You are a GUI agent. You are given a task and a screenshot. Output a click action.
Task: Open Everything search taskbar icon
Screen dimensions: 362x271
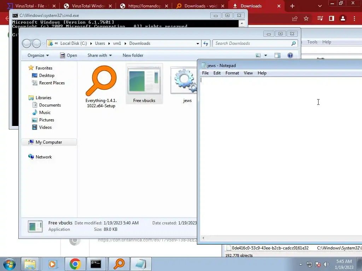[x=119, y=264]
